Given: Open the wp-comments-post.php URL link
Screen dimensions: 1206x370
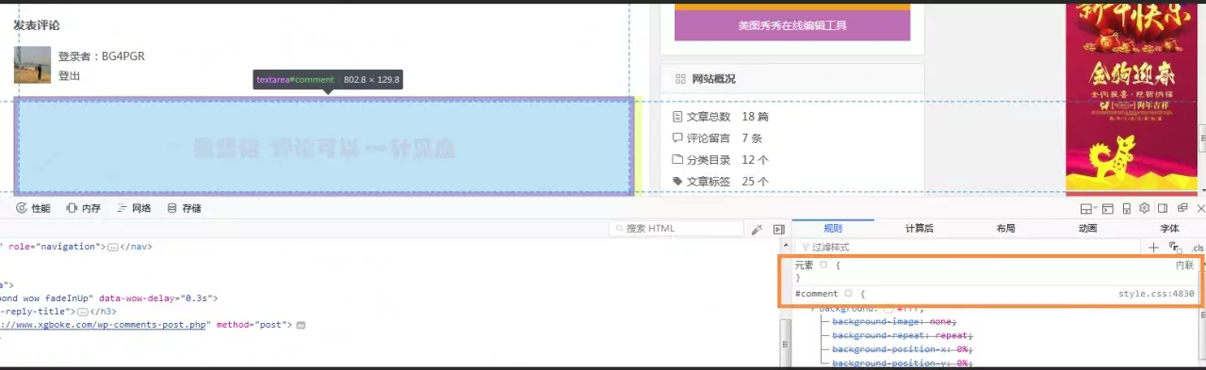Looking at the screenshot, I should click(104, 325).
